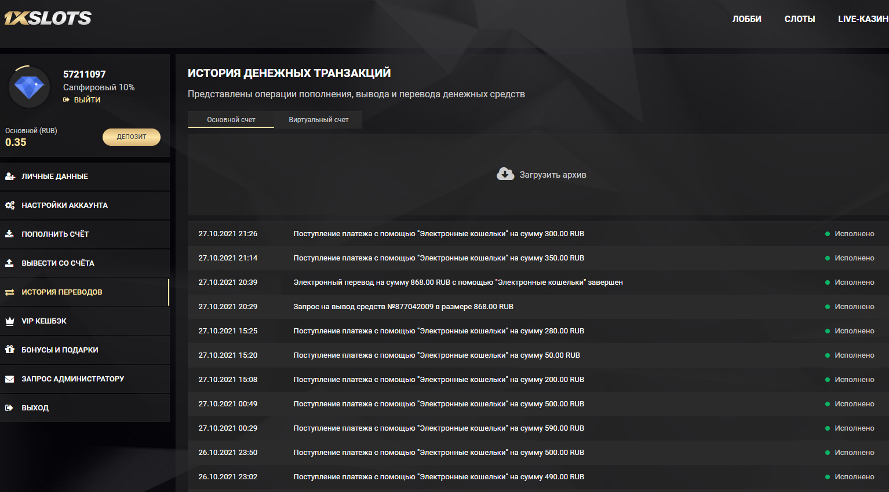The height and width of the screenshot is (492, 889).
Task: Go to LIVE-КАЗИНО section
Action: (x=862, y=19)
